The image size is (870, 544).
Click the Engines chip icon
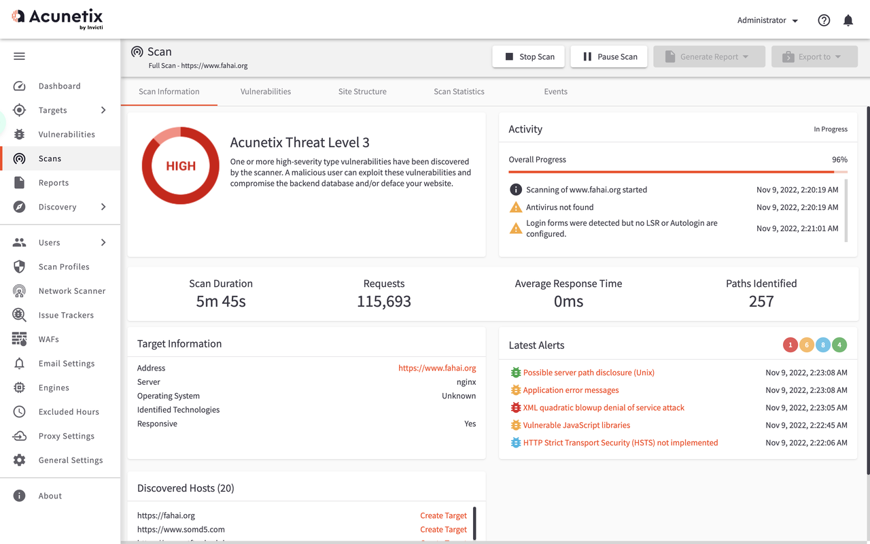click(x=19, y=388)
